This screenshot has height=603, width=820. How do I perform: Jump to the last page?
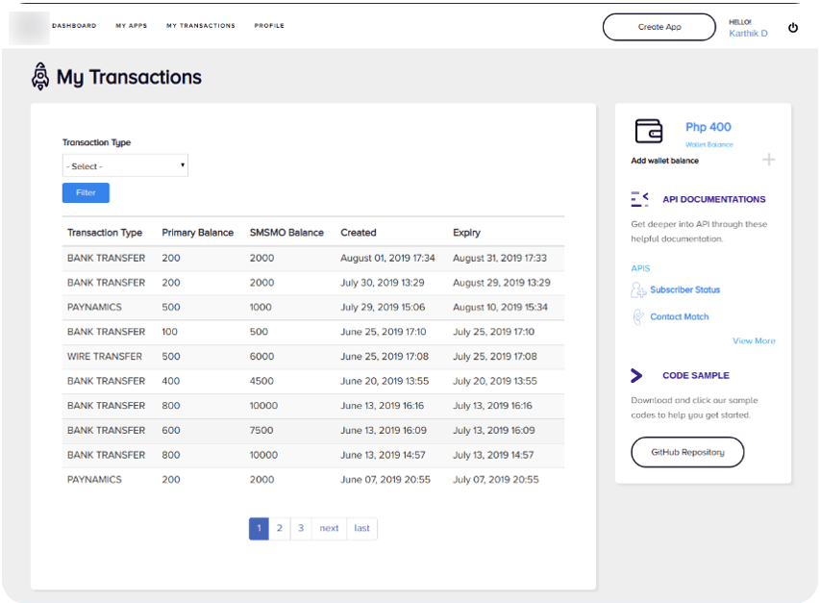click(x=361, y=528)
